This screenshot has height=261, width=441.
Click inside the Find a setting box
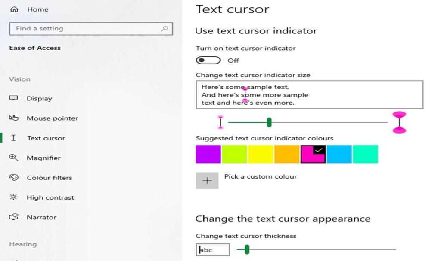click(x=65, y=28)
